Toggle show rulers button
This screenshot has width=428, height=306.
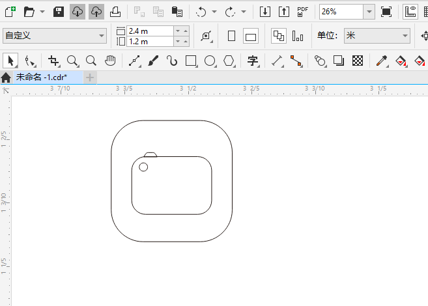(410, 12)
